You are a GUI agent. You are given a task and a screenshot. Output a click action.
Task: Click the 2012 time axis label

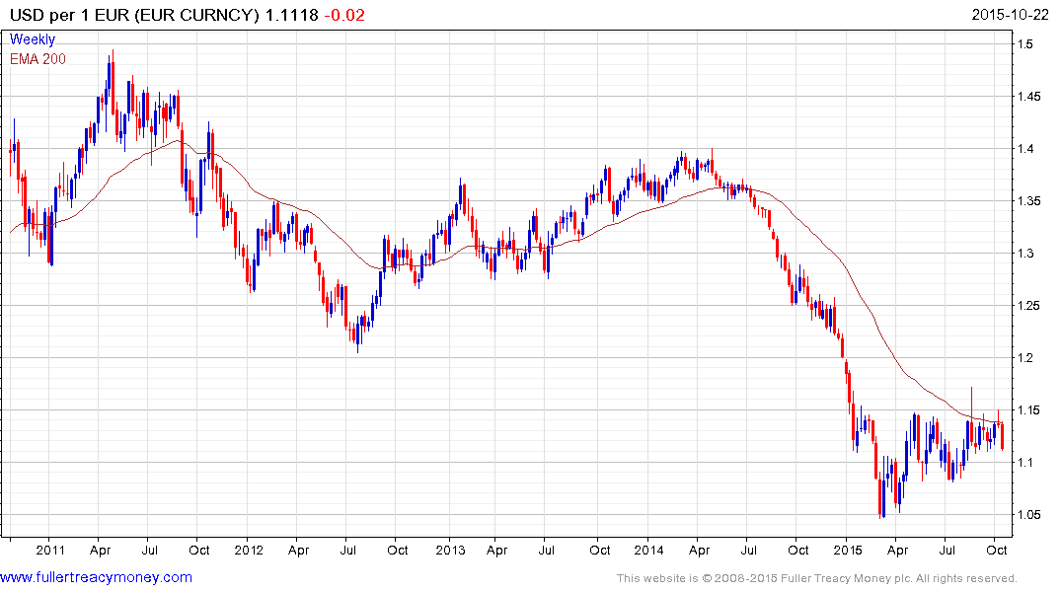(x=249, y=550)
